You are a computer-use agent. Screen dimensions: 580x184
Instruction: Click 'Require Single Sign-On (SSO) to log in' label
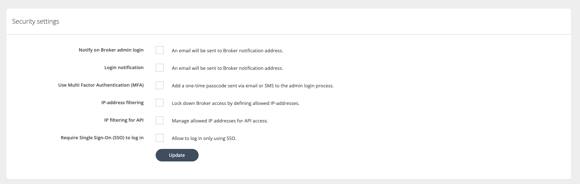[102, 138]
